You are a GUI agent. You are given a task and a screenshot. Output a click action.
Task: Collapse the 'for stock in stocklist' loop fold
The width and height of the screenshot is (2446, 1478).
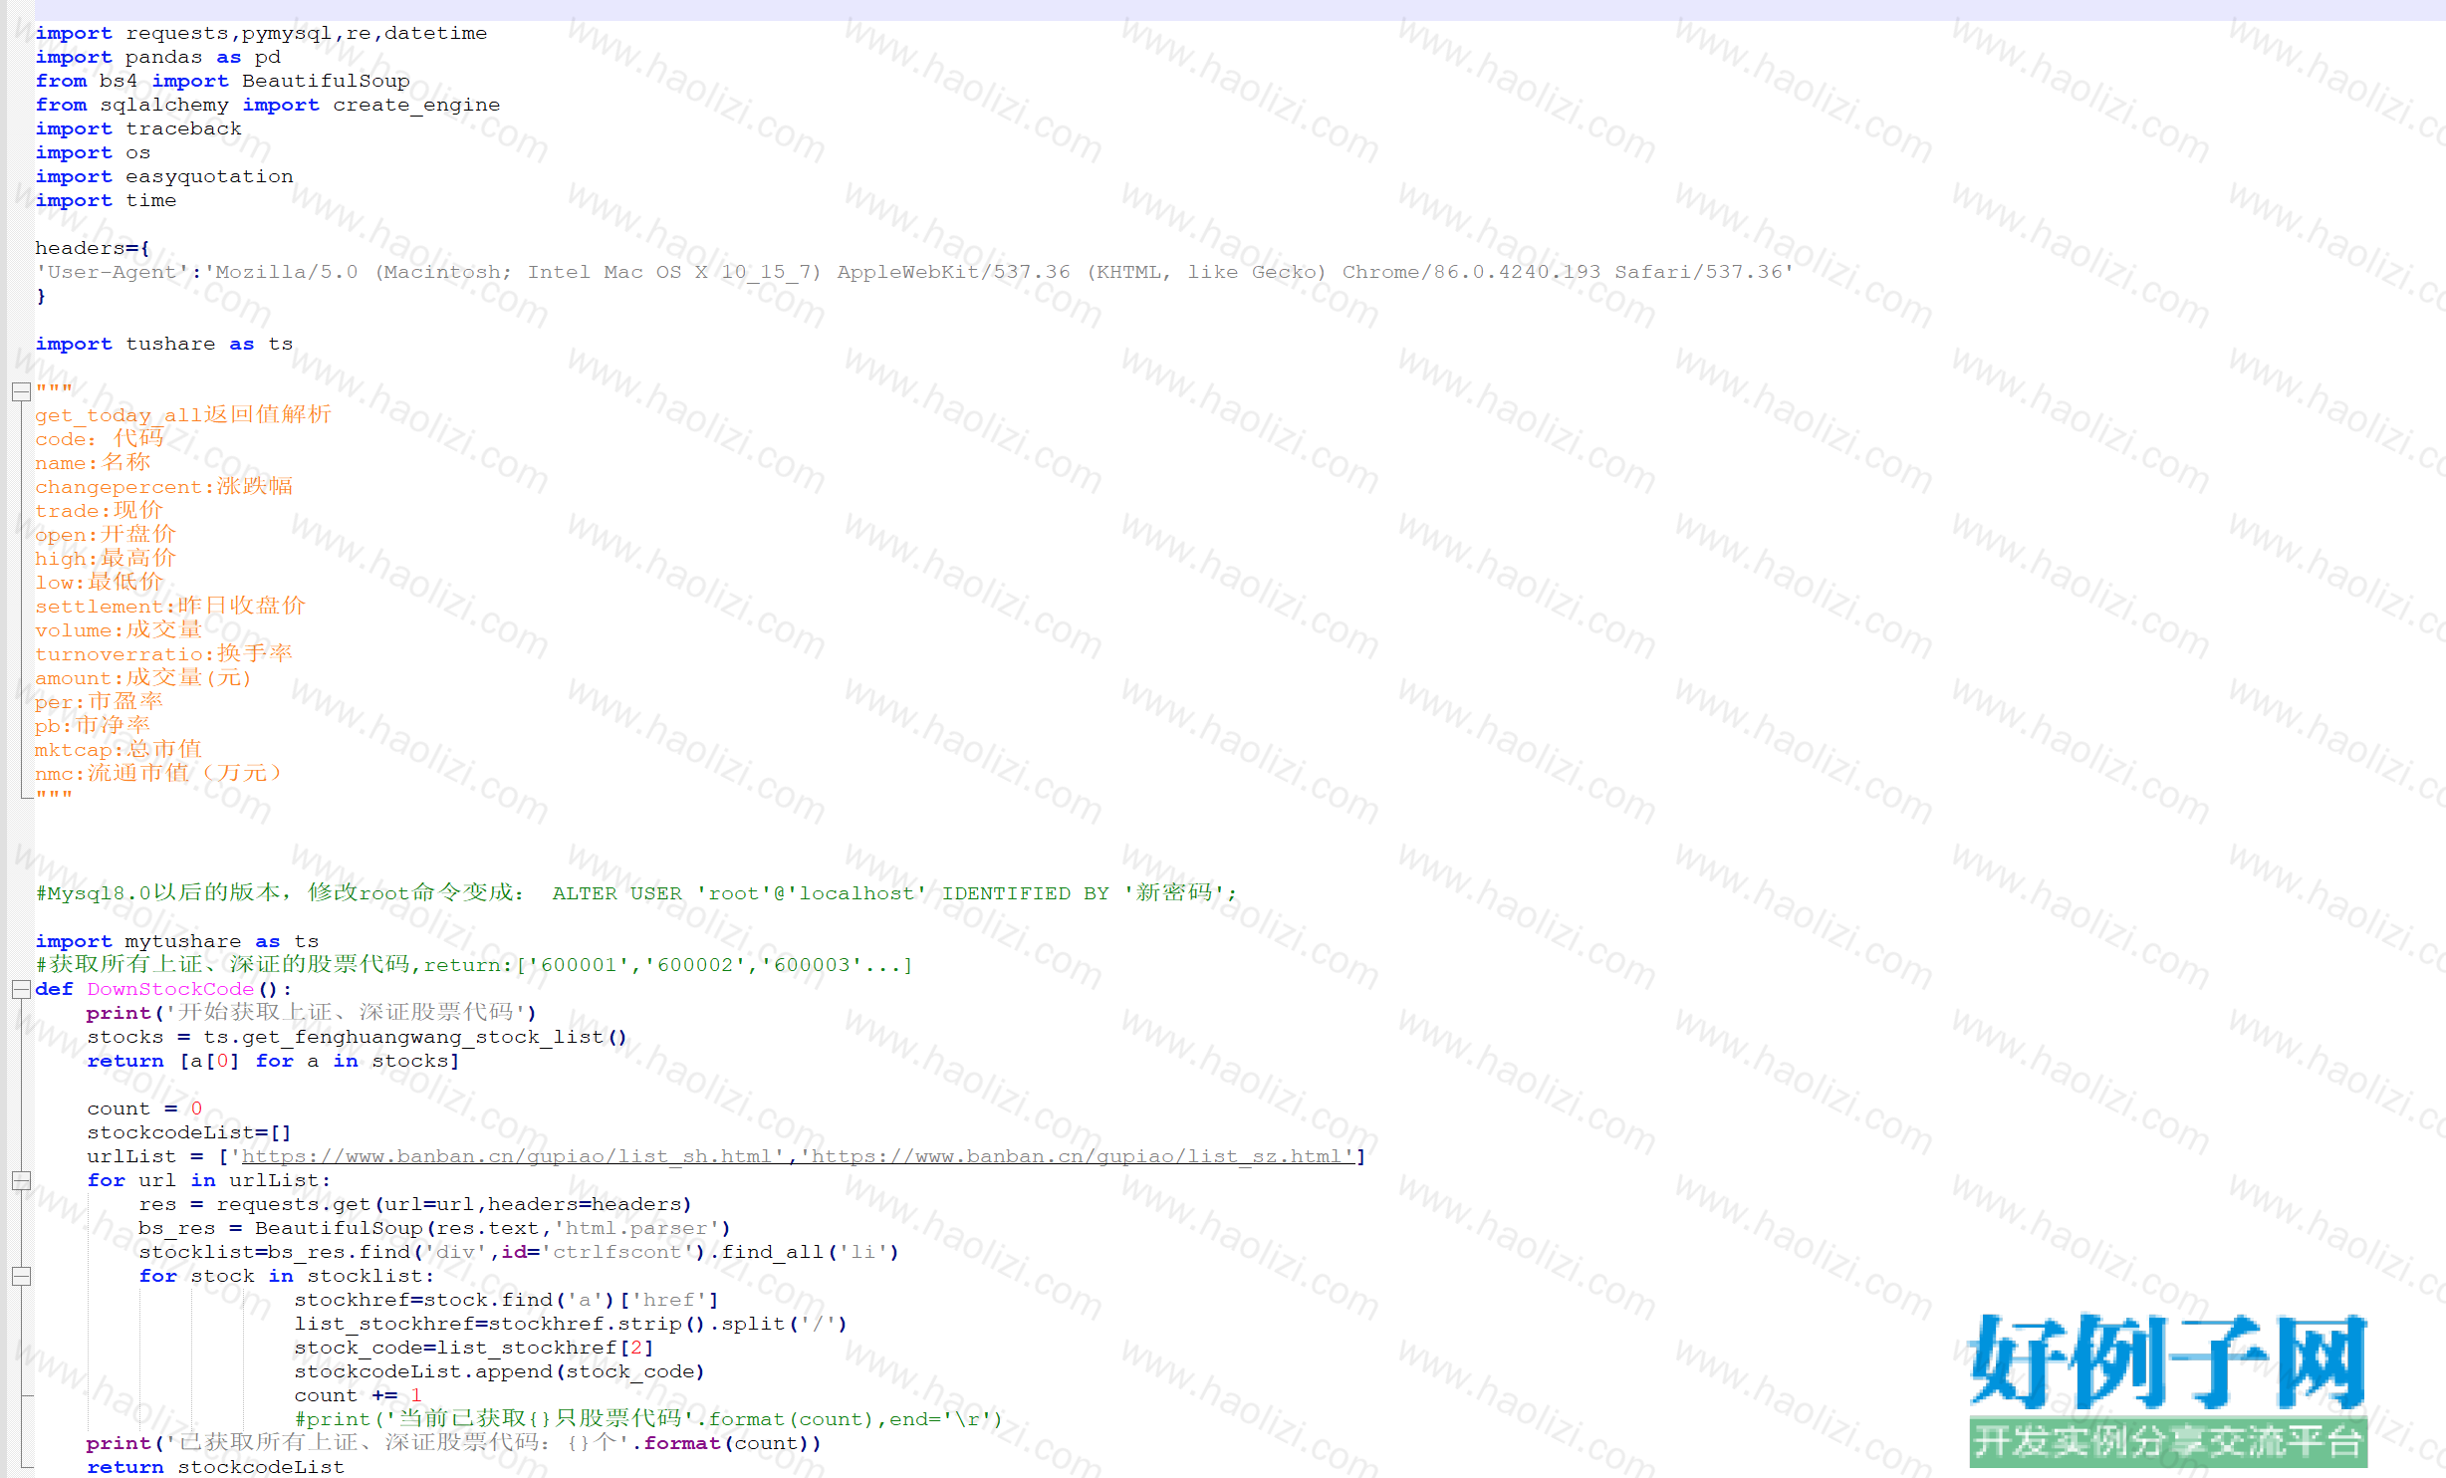(21, 1276)
